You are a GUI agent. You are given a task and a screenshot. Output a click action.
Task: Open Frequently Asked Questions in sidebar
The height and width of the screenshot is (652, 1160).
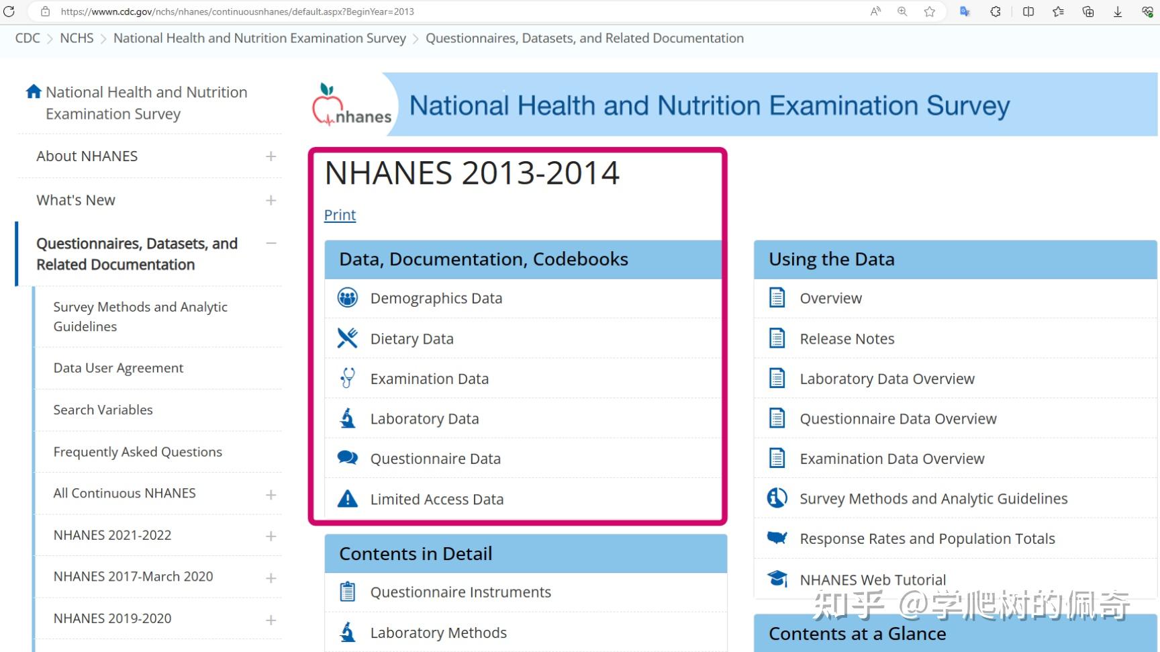click(138, 452)
